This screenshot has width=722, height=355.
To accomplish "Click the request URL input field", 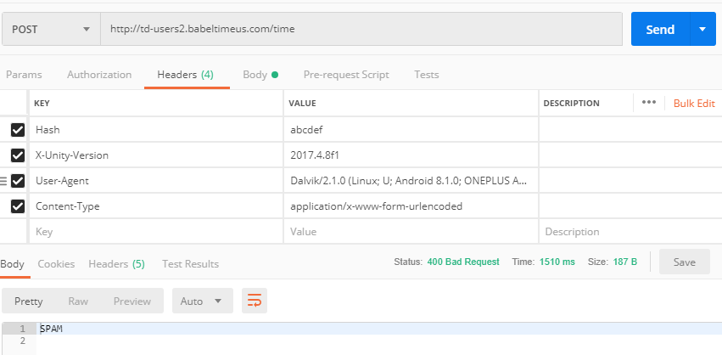I will click(361, 29).
